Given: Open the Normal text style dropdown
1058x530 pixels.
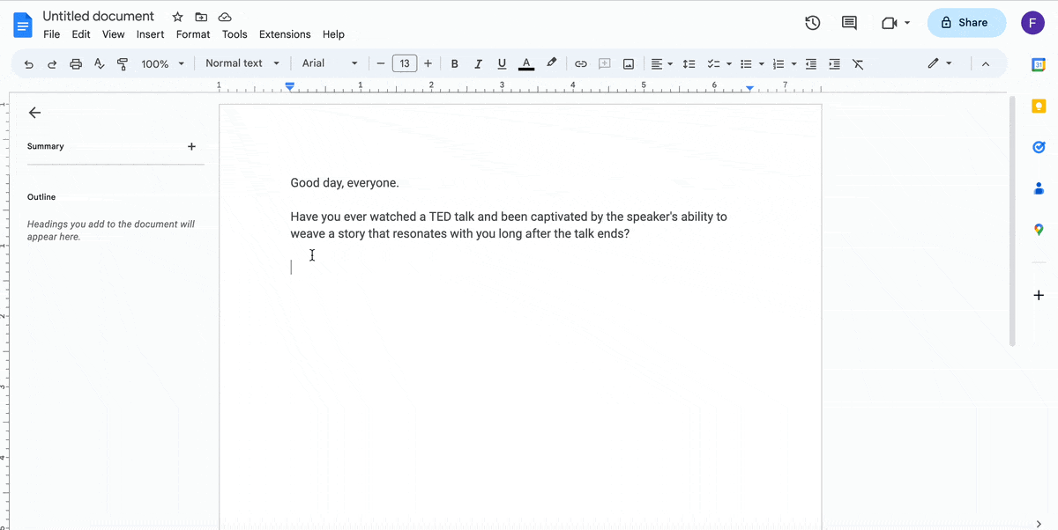Looking at the screenshot, I should (242, 63).
